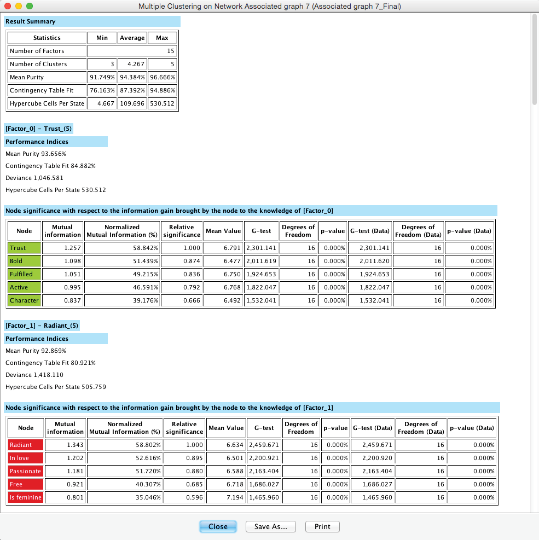Click the Result Summary heading
The image size is (539, 540).
[31, 21]
